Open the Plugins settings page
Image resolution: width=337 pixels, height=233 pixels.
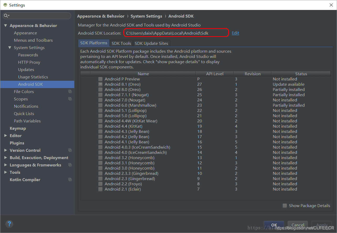[17, 143]
